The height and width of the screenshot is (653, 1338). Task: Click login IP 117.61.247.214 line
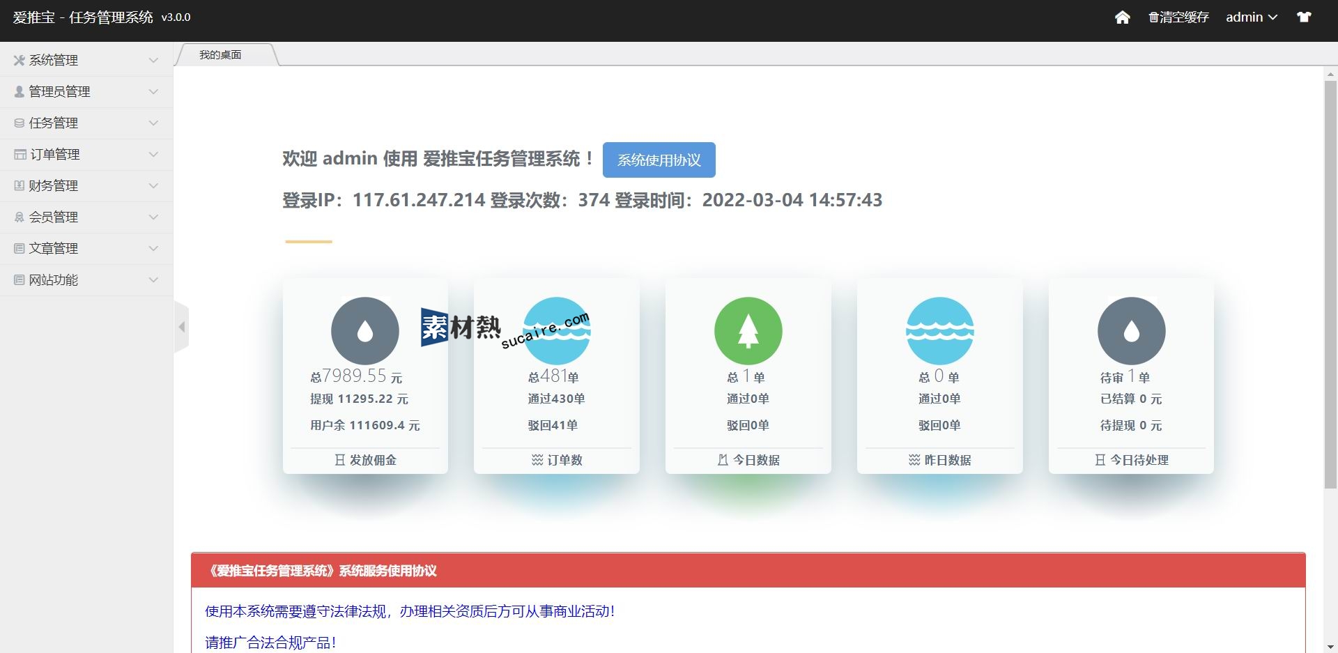tap(582, 200)
